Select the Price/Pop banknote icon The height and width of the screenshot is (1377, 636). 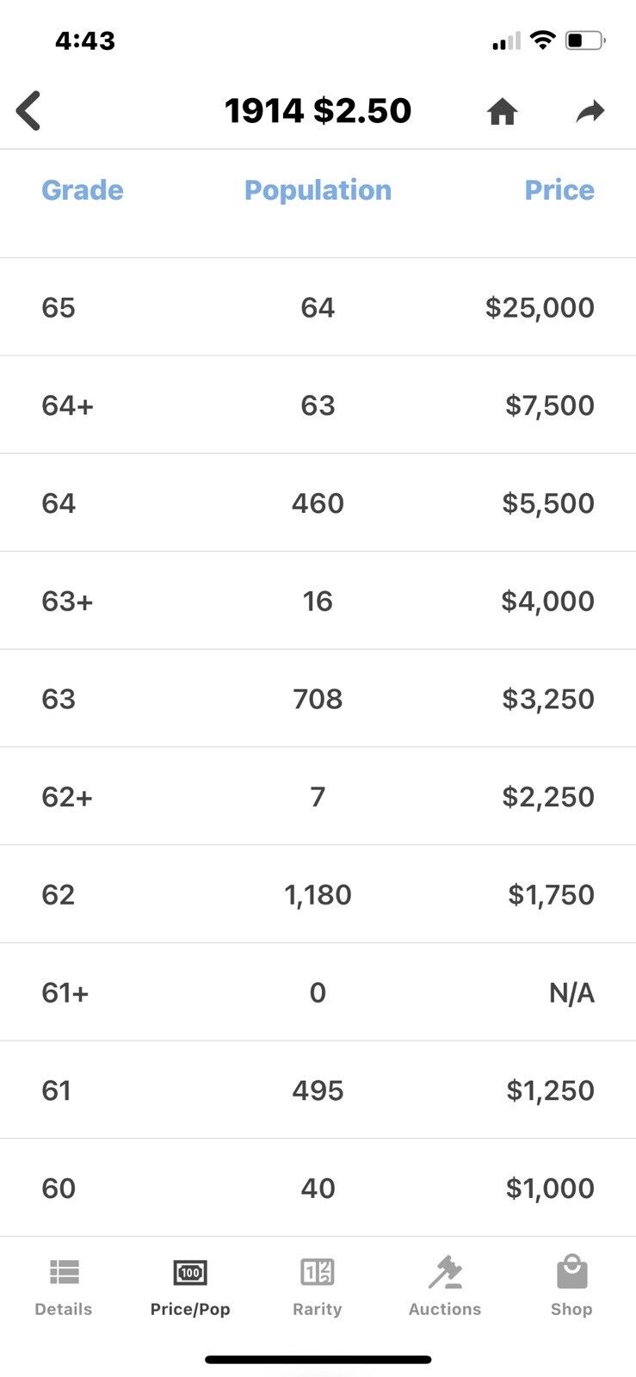coord(190,1272)
